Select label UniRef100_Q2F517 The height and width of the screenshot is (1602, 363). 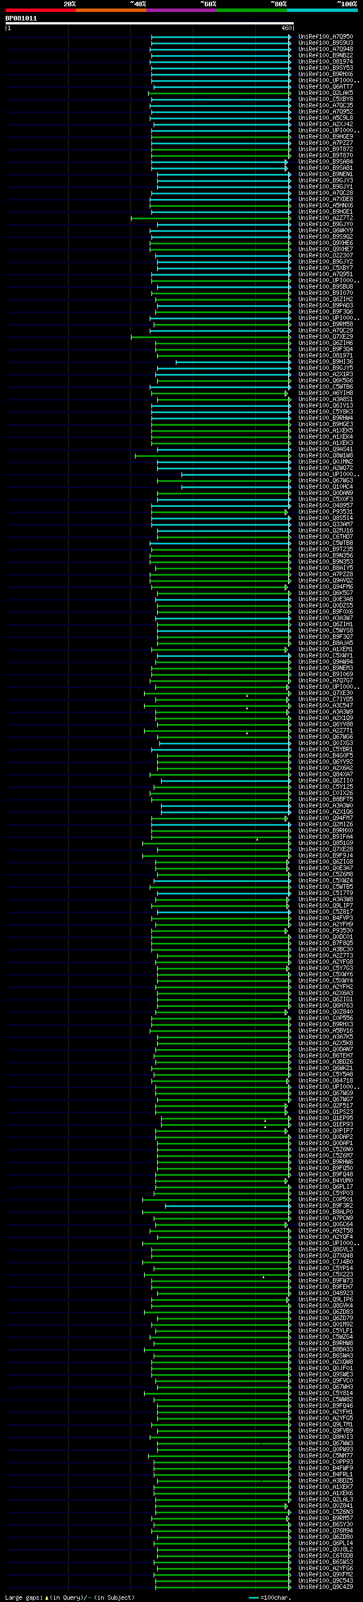tap(325, 1106)
